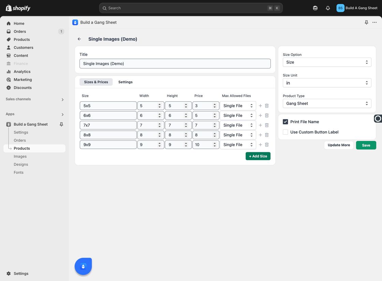Enable Use Custom Button Label
This screenshot has width=382, height=281.
pos(285,132)
